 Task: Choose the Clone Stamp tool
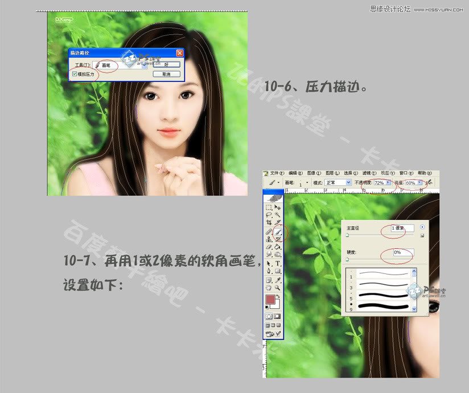[269, 239]
